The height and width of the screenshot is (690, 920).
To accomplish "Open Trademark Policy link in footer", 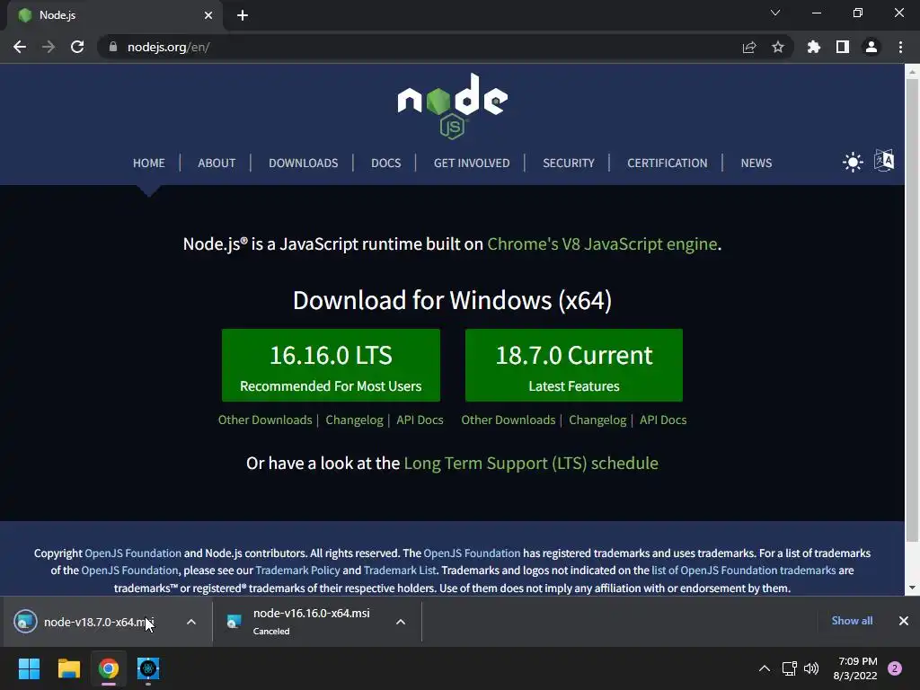I will pos(297,571).
